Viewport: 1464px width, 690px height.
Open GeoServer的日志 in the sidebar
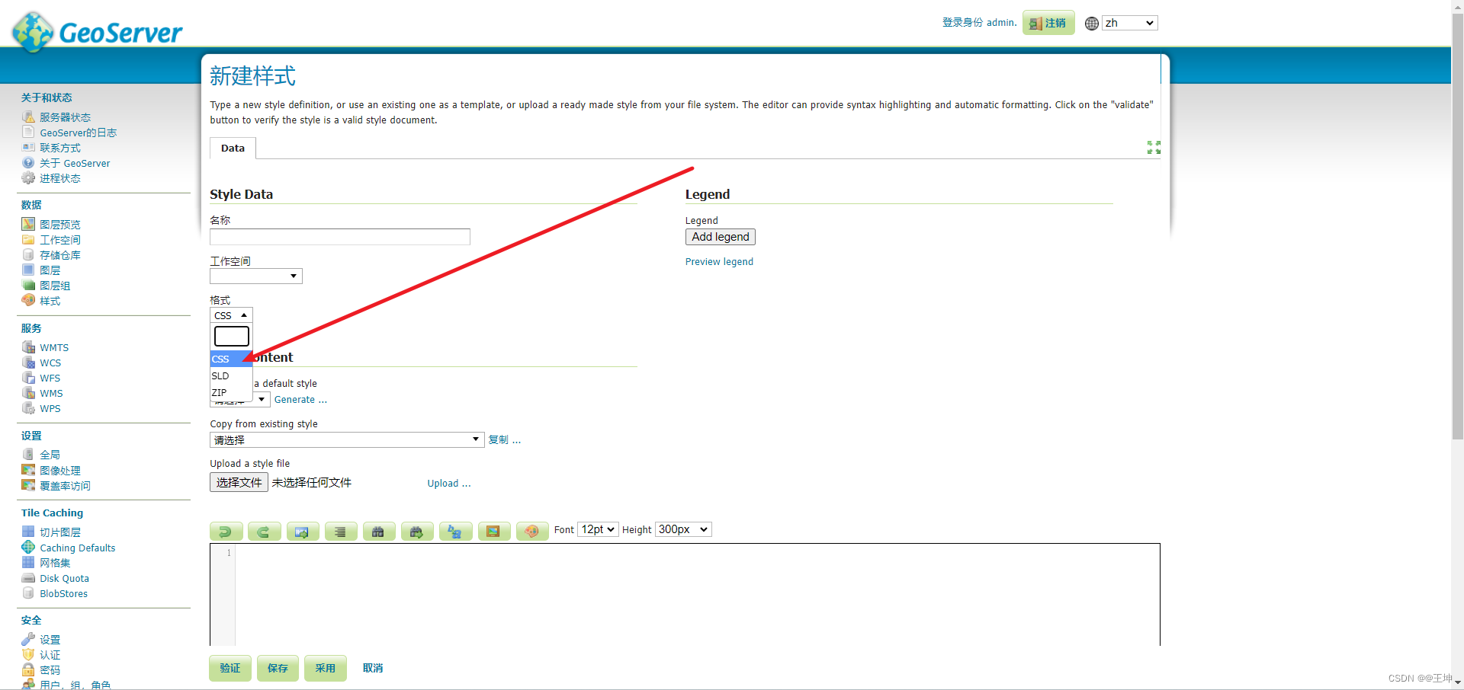tap(78, 133)
